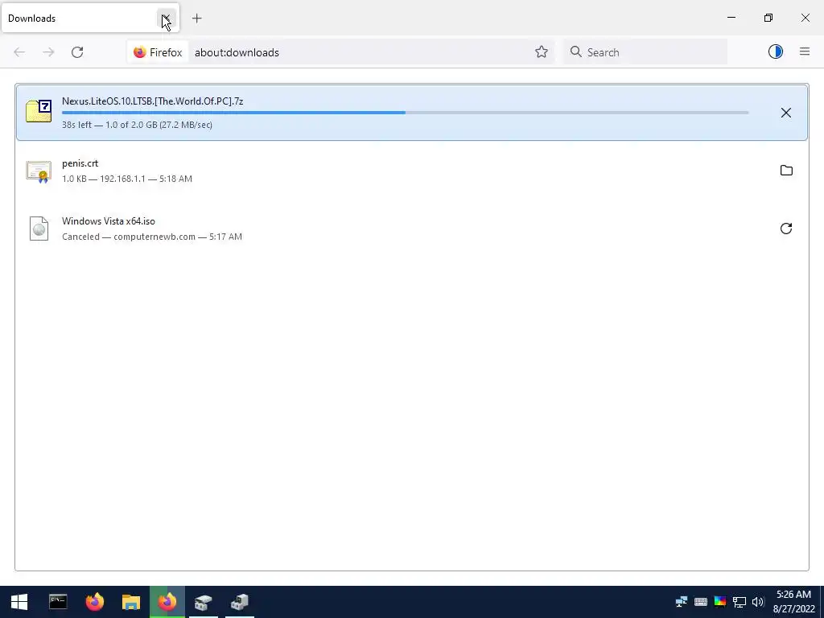Go back one page
This screenshot has height=618, width=824.
(19, 52)
